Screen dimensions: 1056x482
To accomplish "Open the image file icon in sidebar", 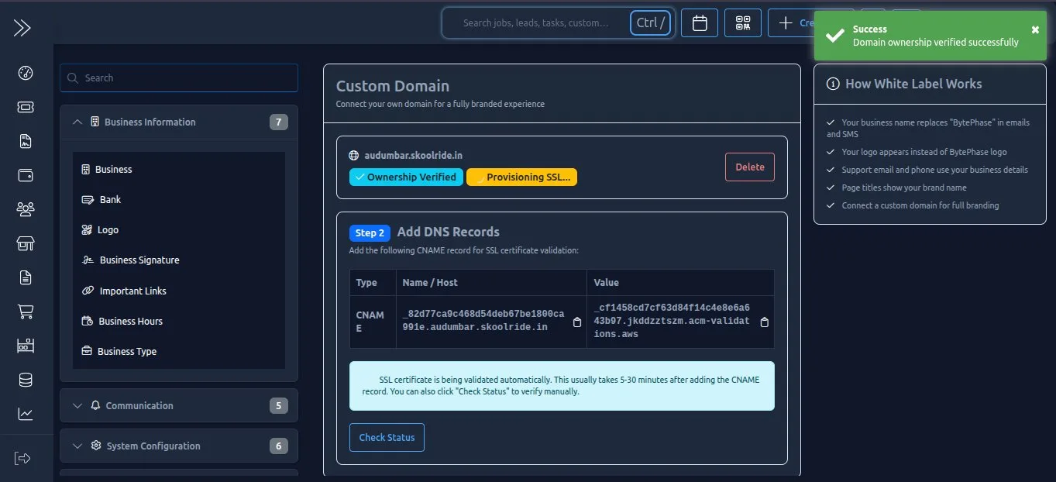I will tap(26, 141).
